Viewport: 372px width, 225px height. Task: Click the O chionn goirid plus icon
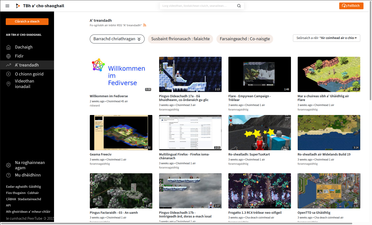[9, 74]
